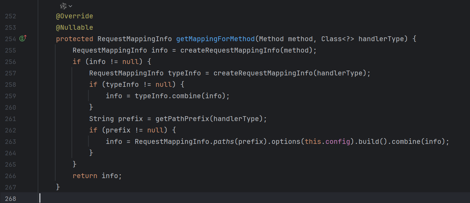Click the createRequestMappingInfo(method) call on line 255

pyautogui.click(x=230, y=50)
